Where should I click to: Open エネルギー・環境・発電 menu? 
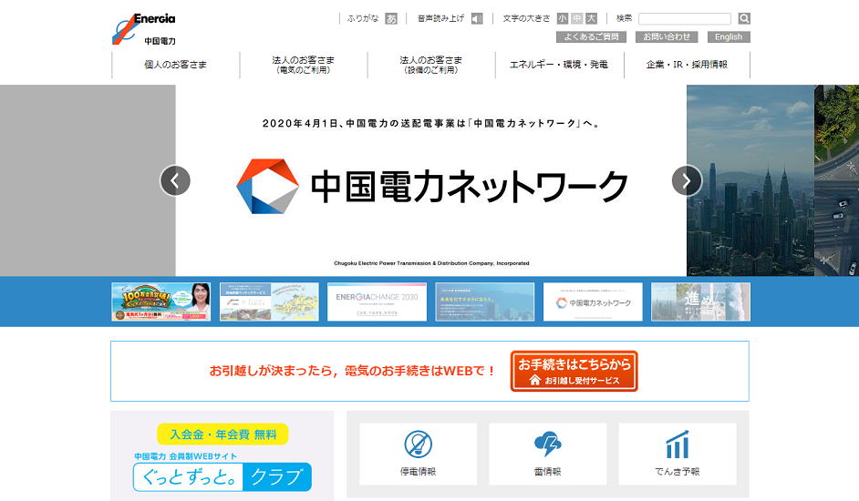click(559, 65)
